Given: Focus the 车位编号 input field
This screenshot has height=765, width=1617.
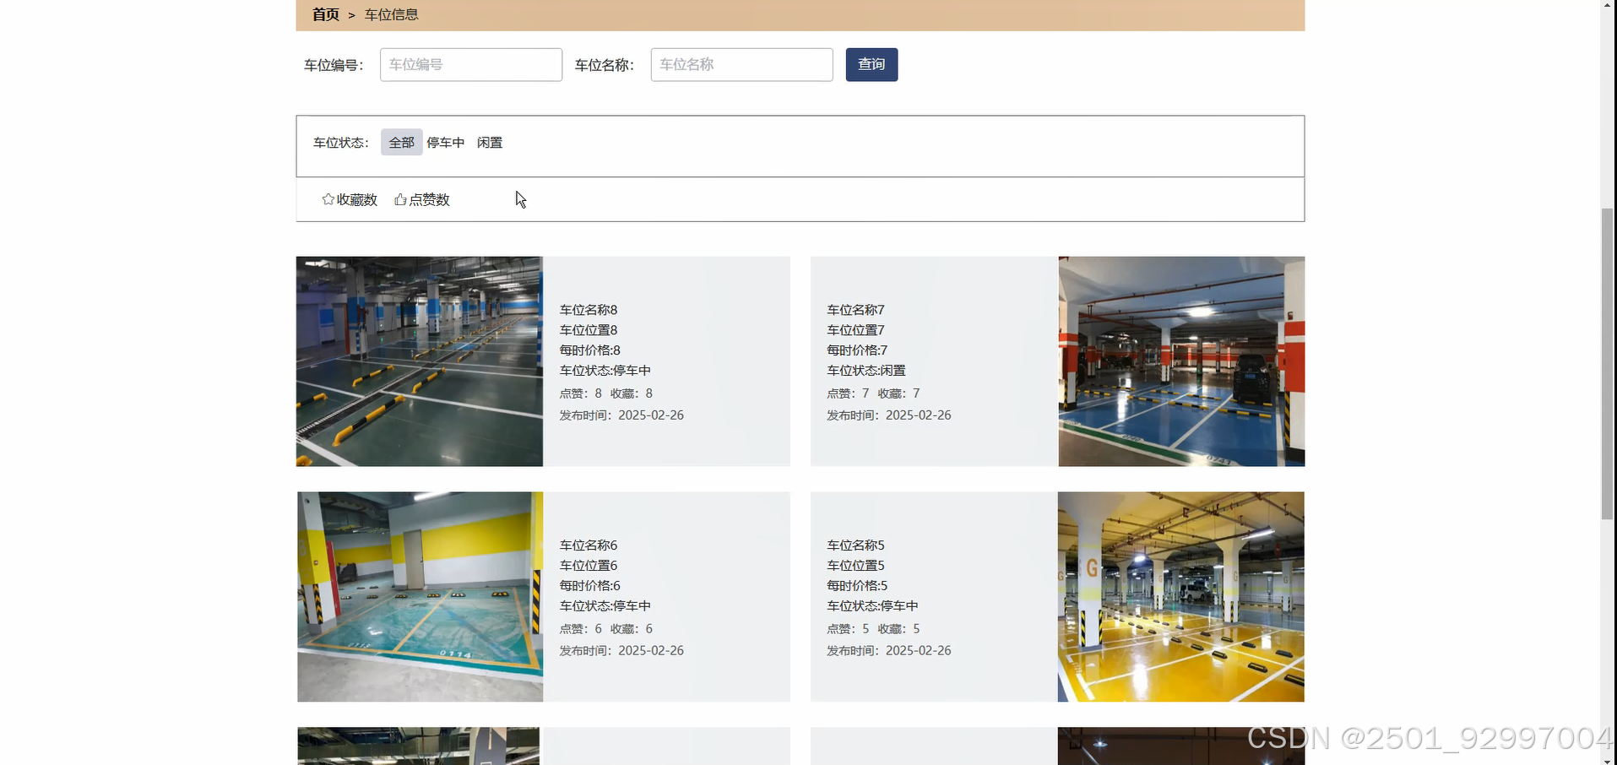Looking at the screenshot, I should [x=471, y=64].
